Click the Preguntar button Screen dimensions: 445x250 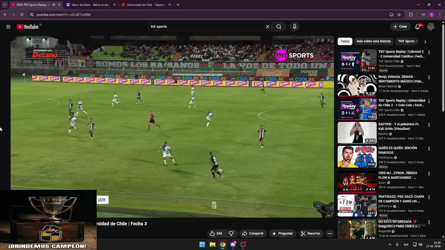click(x=282, y=233)
